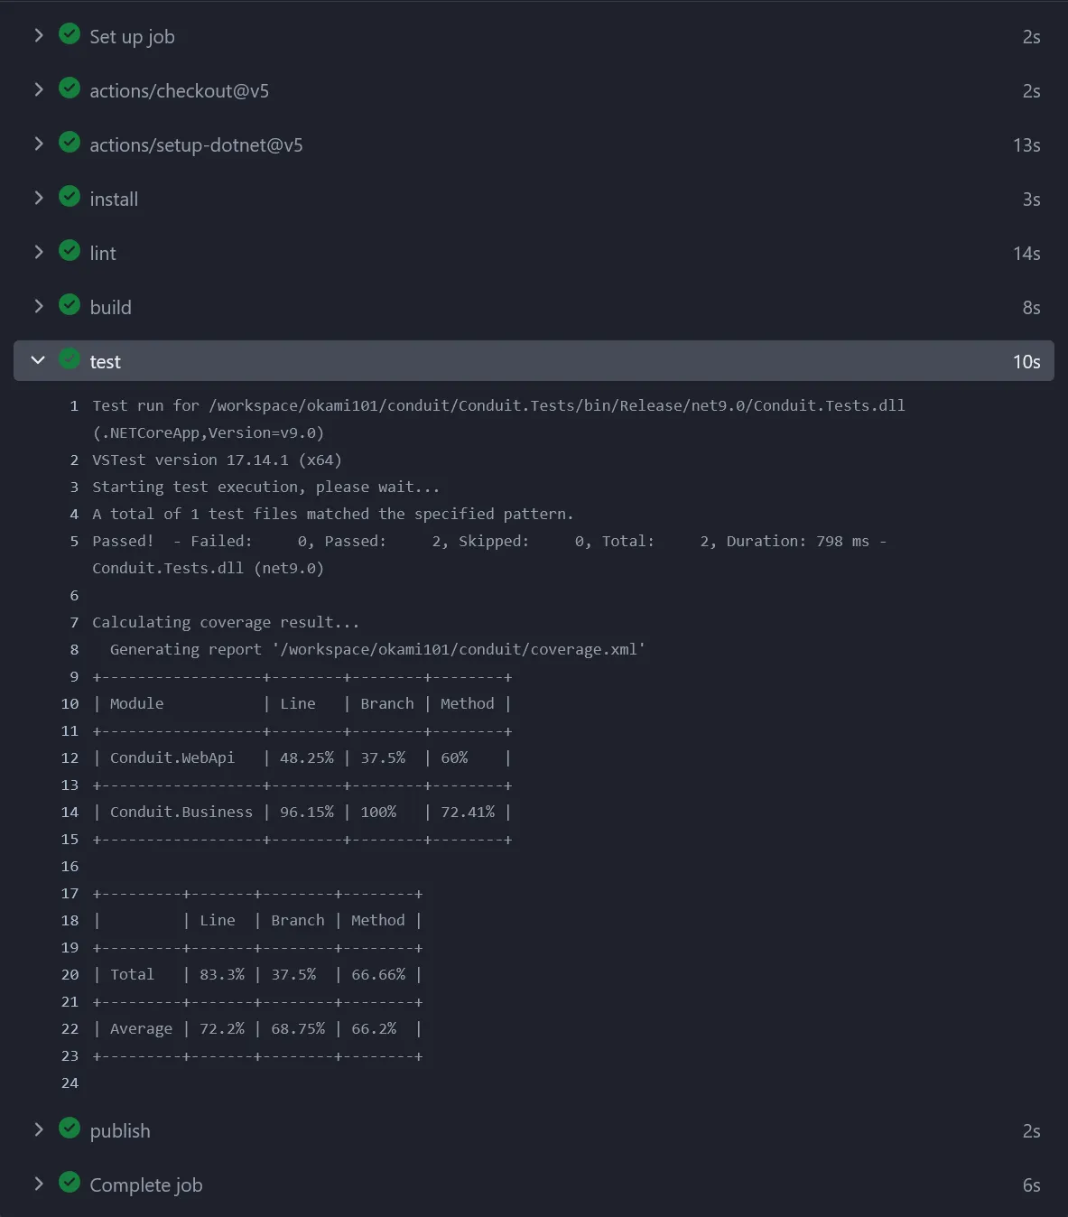Click the publish step green check icon
The width and height of the screenshot is (1068, 1217).
[x=70, y=1129]
